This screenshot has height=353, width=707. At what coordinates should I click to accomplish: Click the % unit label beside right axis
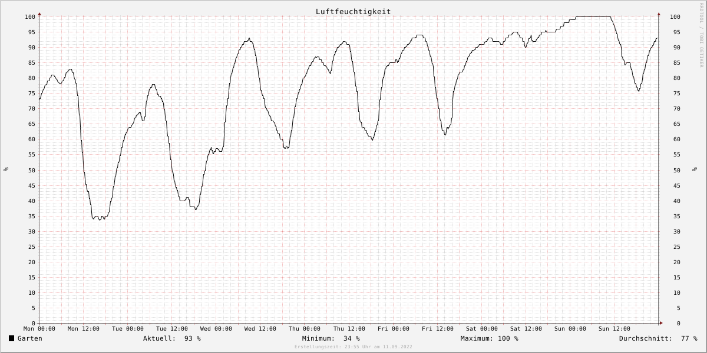(695, 169)
